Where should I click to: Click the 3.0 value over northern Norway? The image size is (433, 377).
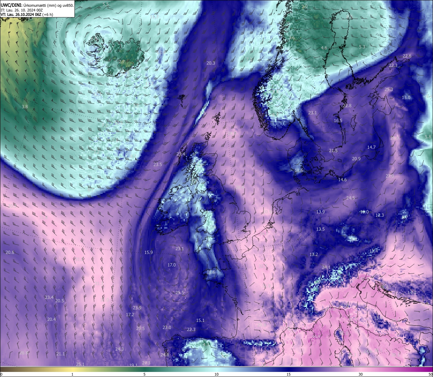[x=304, y=6]
